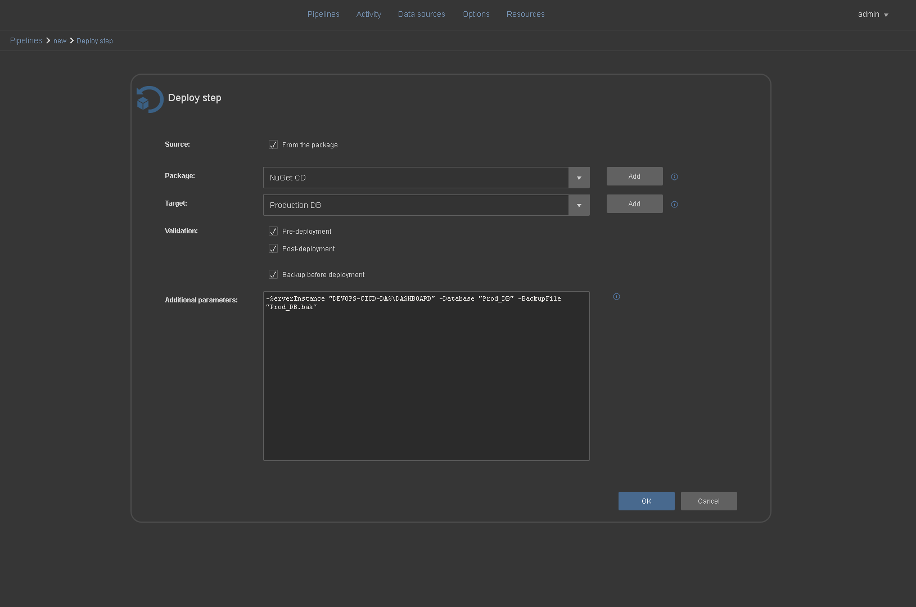Show info tooltip next to Package Add
Screen dimensions: 916x607
(x=674, y=177)
